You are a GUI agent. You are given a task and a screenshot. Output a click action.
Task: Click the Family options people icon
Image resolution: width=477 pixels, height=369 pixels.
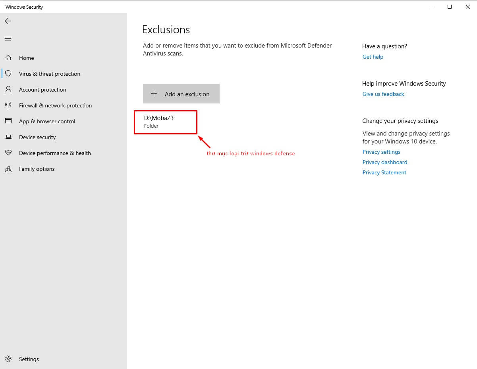tap(8, 169)
